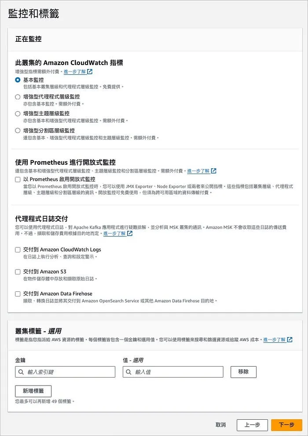Click the 移除 button

pos(243,372)
